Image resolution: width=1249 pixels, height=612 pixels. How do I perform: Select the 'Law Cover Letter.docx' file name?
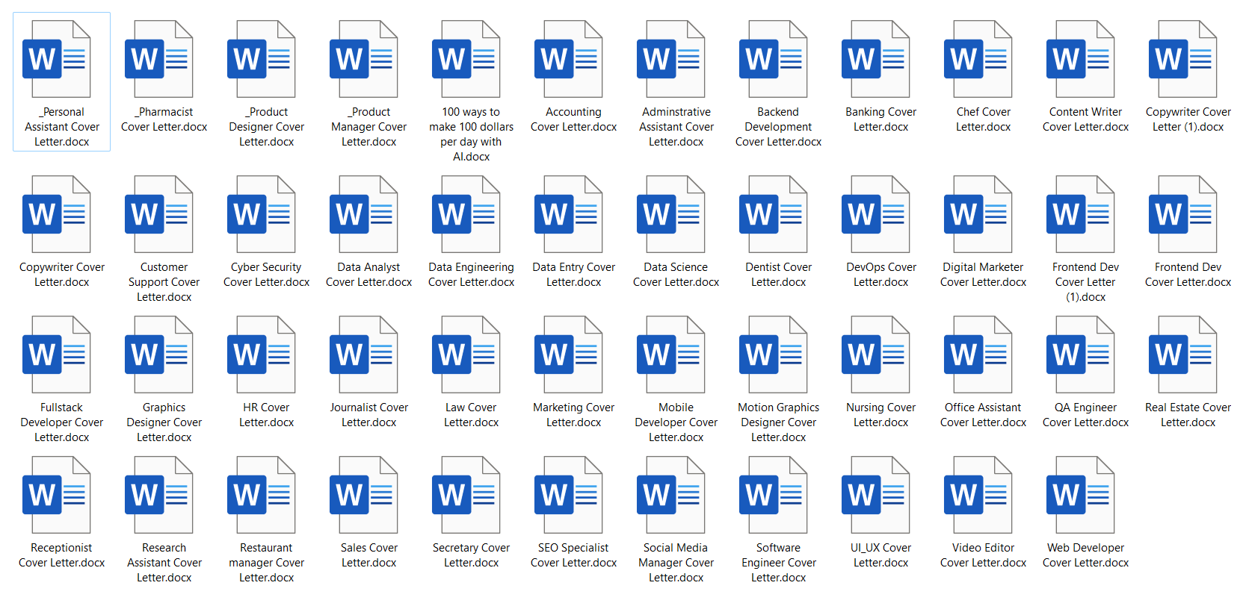pyautogui.click(x=471, y=415)
